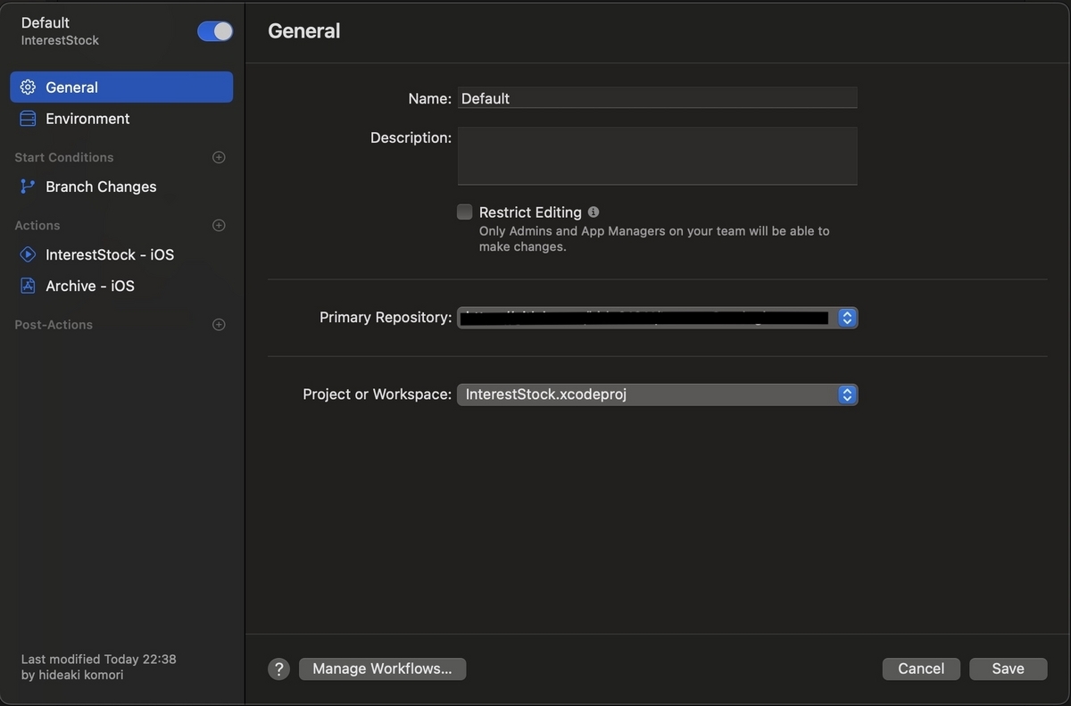Click the Name field containing Default
Screen dimensions: 1071x706
(658, 98)
